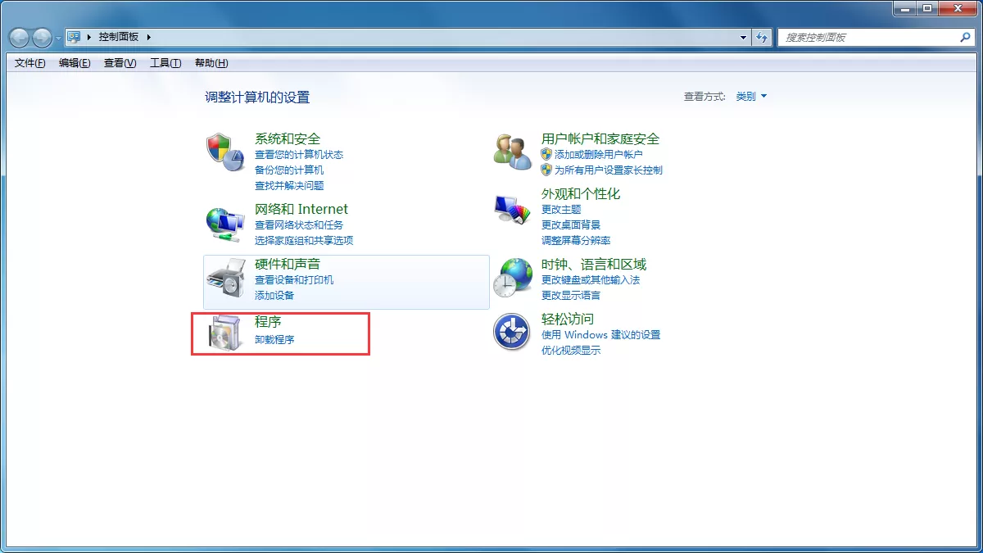Click 更改键盘或其他输入法 link
The width and height of the screenshot is (983, 553).
click(591, 279)
